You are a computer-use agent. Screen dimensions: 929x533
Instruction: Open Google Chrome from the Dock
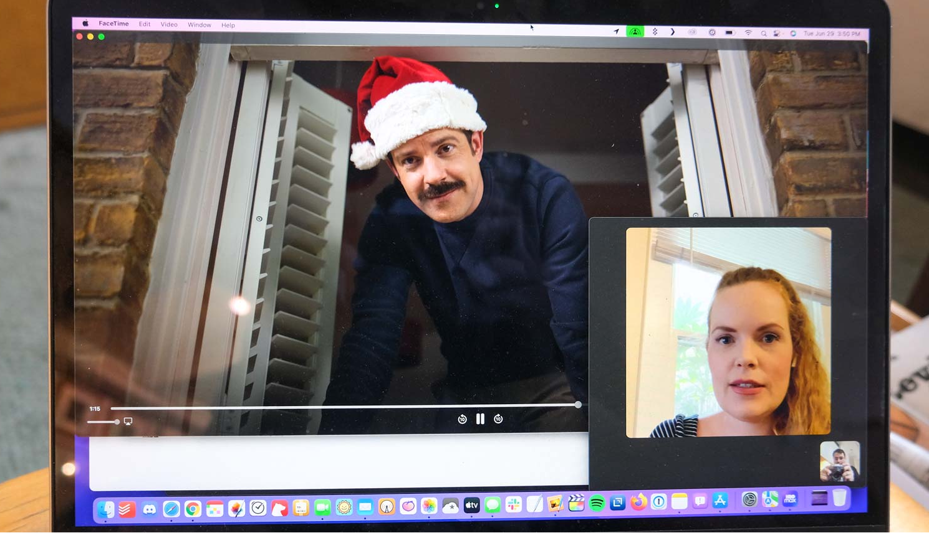tap(193, 509)
